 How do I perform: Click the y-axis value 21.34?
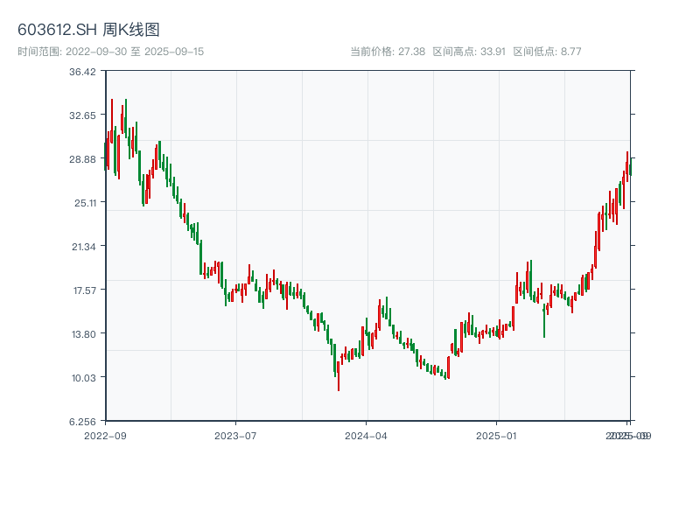click(x=83, y=247)
